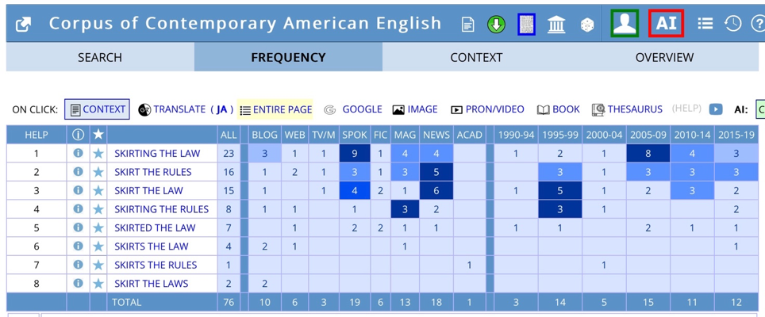Open the external link icon beside corpus title
This screenshot has width=765, height=317.
[x=23, y=25]
